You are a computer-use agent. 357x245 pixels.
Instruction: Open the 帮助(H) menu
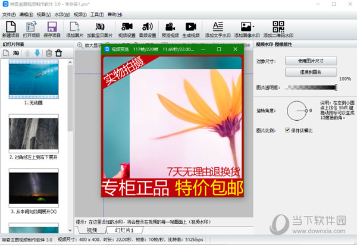pyautogui.click(x=115, y=14)
